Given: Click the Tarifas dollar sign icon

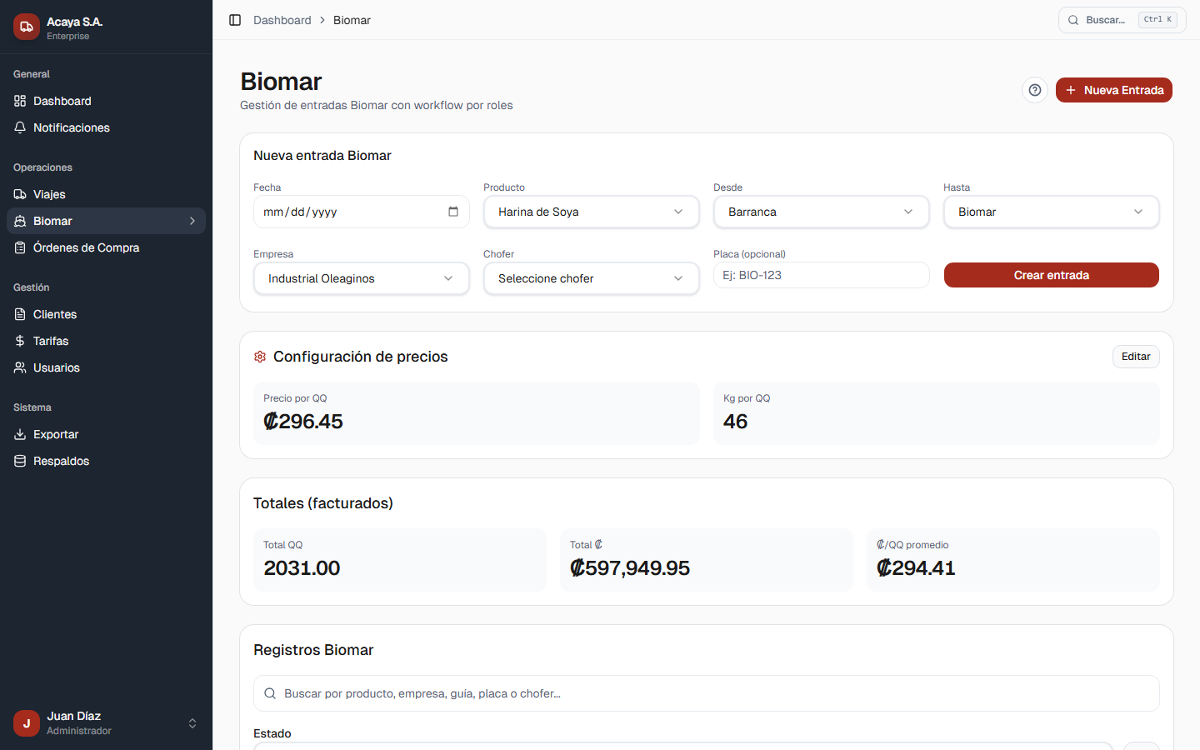Looking at the screenshot, I should [20, 341].
